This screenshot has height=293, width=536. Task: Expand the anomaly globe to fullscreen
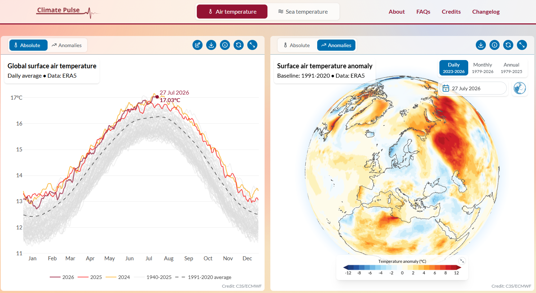[x=522, y=45]
